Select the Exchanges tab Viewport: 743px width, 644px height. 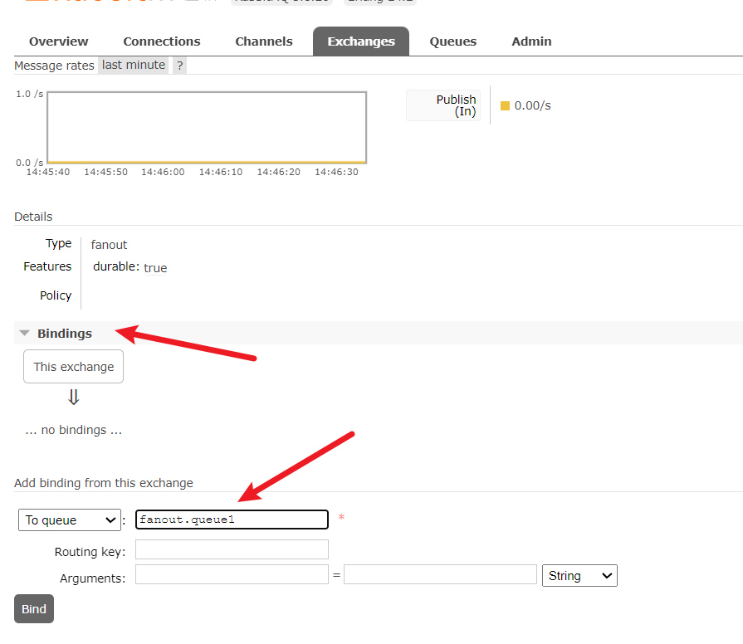pos(360,41)
